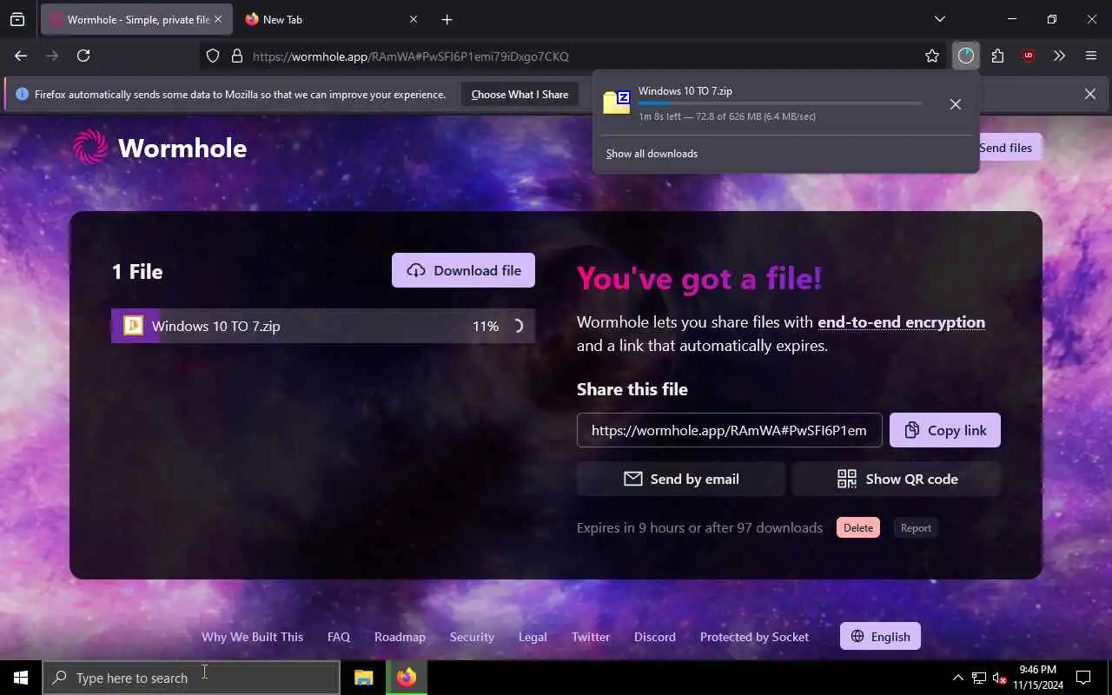Go back one page
The image size is (1112, 695).
pyautogui.click(x=21, y=56)
